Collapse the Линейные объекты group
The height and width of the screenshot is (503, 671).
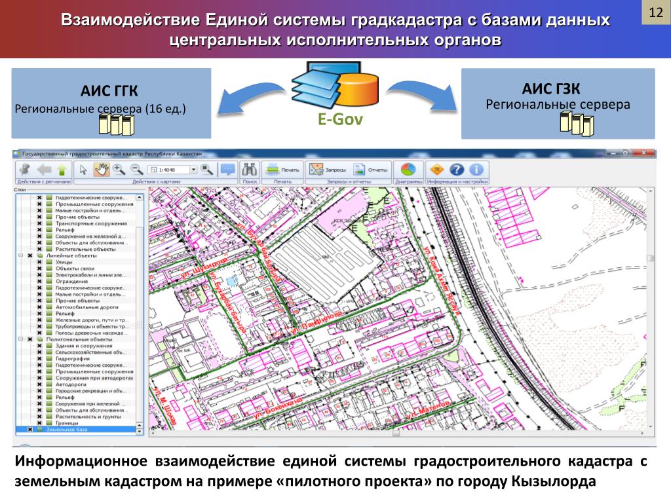pyautogui.click(x=20, y=255)
